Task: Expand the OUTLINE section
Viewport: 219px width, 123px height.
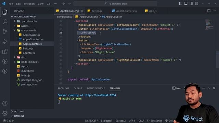Action: click(x=18, y=111)
